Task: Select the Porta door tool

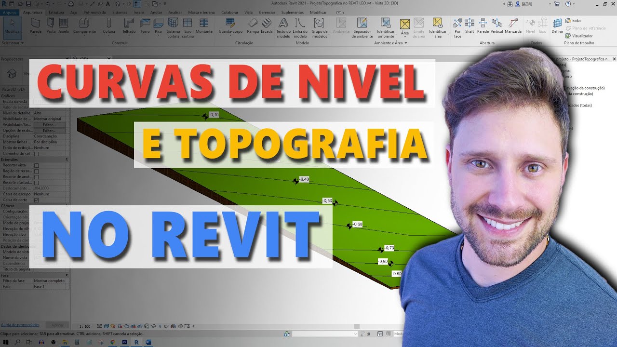Action: [51, 27]
